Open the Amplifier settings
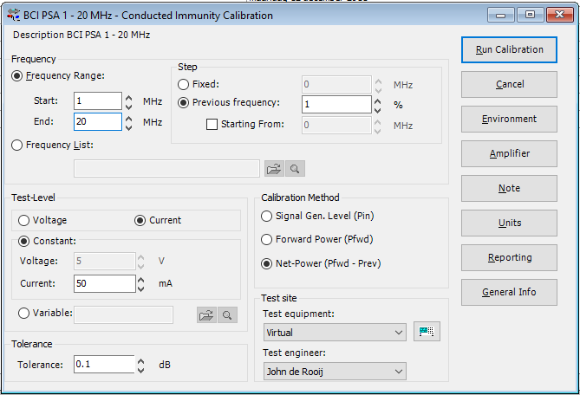 coord(510,153)
